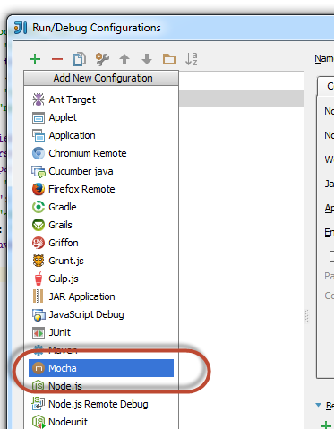This screenshot has height=429, width=334.
Task: Click the Grunt.js boar icon
Action: tap(39, 261)
